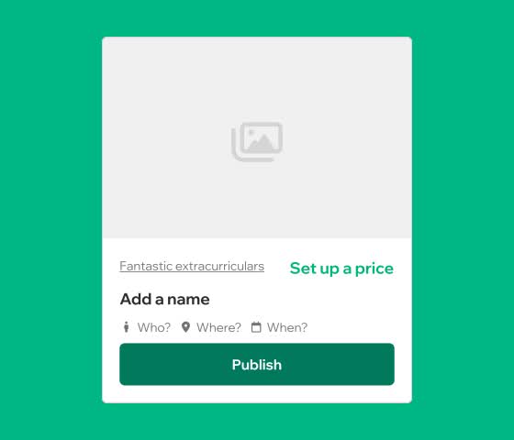
Task: Click the calendar icon beside When?
Action: pyautogui.click(x=256, y=327)
